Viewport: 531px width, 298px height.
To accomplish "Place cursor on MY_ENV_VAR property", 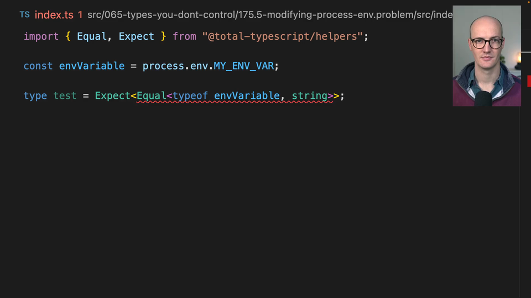I will tap(243, 66).
